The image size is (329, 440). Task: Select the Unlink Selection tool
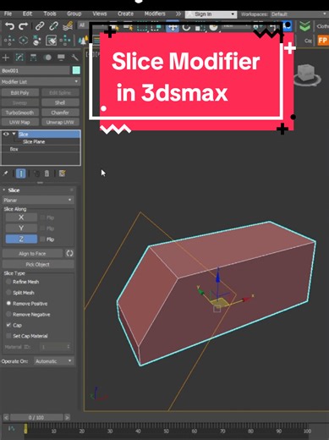point(53,26)
